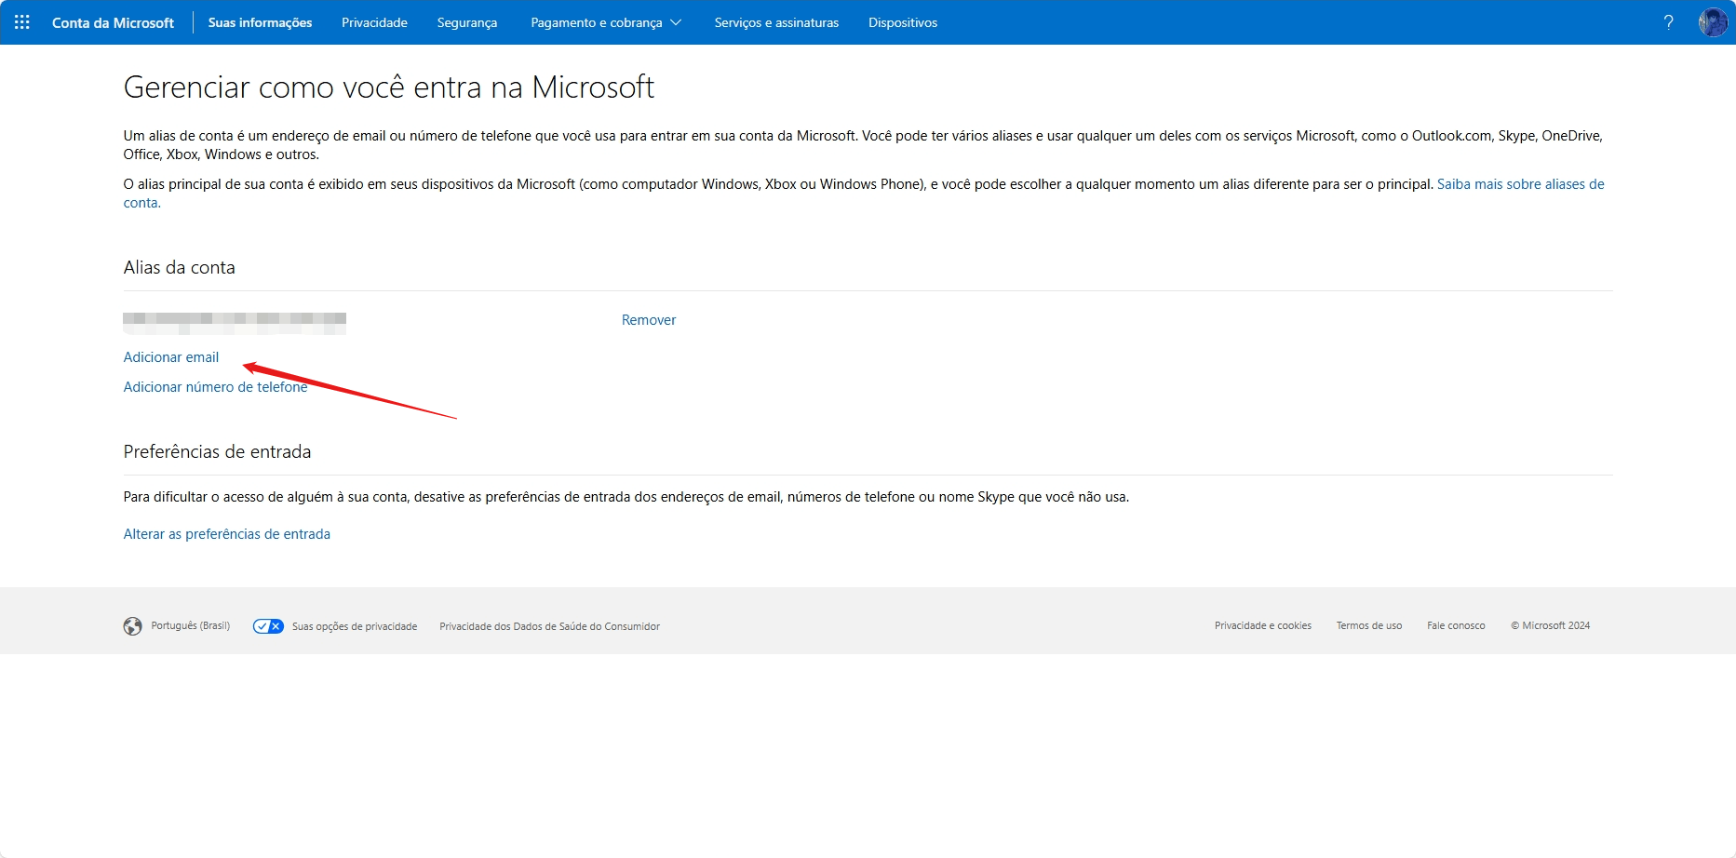Open Privacidade dos Dados de Saúde link

click(550, 626)
